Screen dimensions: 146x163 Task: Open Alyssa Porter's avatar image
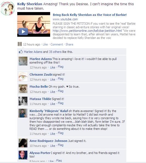[23, 155]
